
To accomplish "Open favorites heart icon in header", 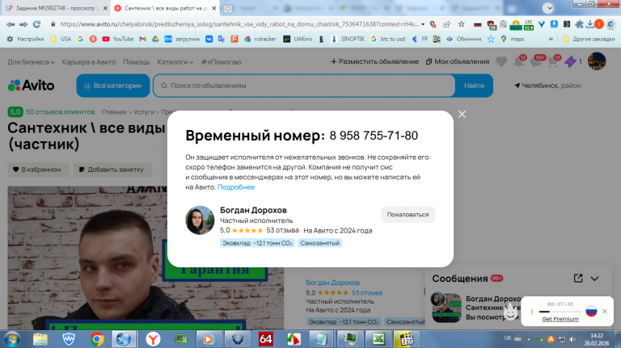I will pyautogui.click(x=501, y=61).
